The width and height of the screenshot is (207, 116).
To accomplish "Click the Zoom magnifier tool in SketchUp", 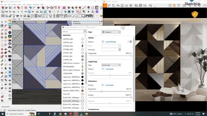I will [2, 76].
